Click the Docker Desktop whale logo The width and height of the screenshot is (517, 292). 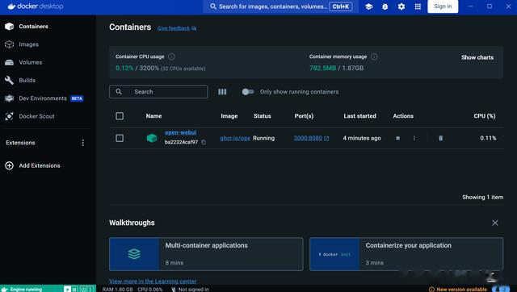point(12,6)
